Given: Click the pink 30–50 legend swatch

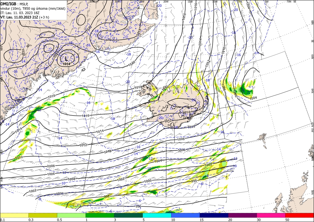Looking at the screenshot, I should pyautogui.click(x=271, y=215).
